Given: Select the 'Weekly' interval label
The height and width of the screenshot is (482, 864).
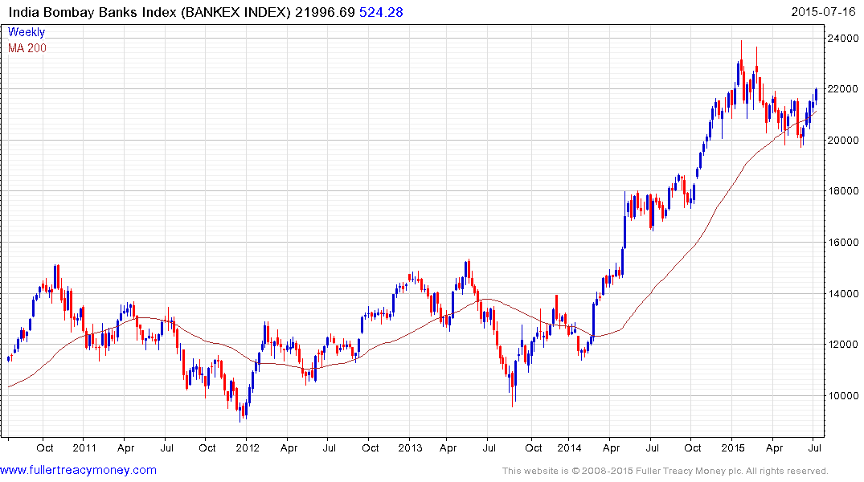Looking at the screenshot, I should pos(27,32).
